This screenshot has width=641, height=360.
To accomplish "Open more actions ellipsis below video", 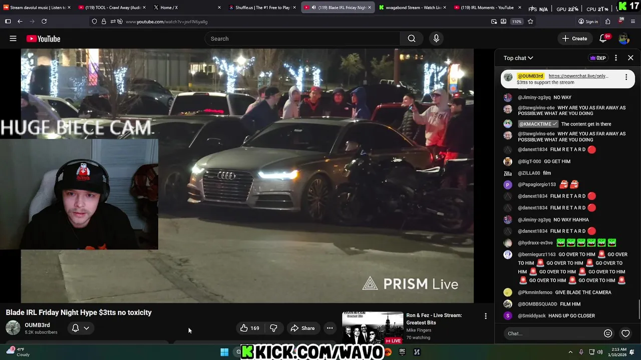I will point(330,328).
